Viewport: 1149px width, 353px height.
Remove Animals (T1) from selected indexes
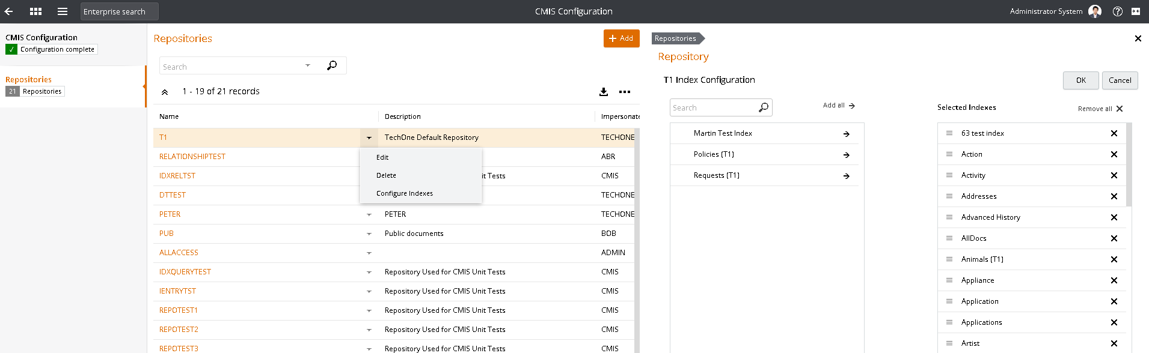(x=1114, y=259)
